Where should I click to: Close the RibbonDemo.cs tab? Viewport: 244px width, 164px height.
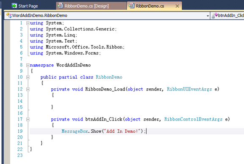(x=177, y=6)
